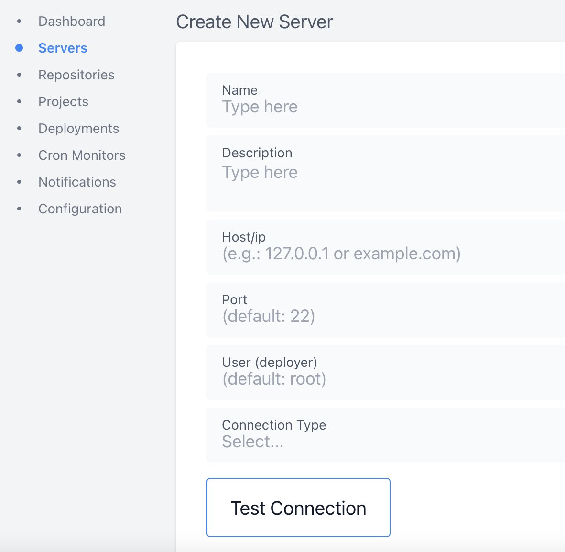565x552 pixels.
Task: Click the bullet beside Configuration
Action: pyautogui.click(x=19, y=209)
